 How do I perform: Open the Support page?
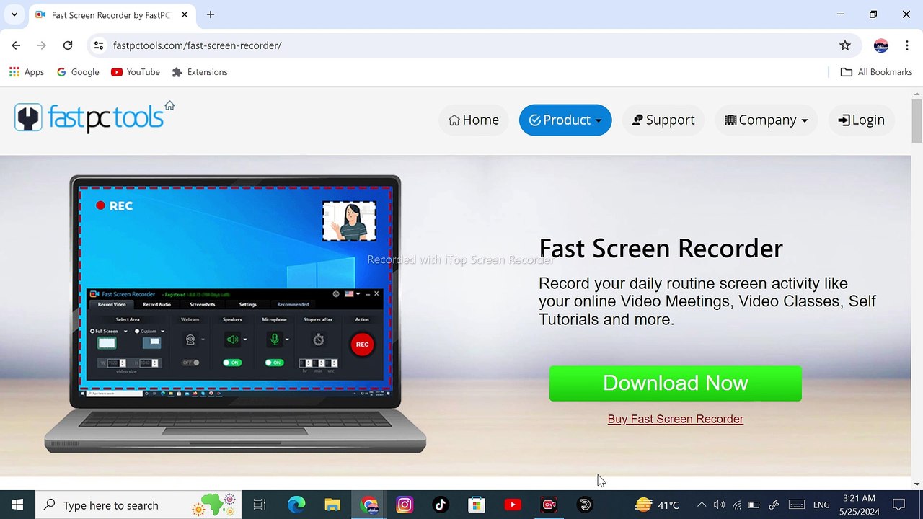tap(663, 120)
